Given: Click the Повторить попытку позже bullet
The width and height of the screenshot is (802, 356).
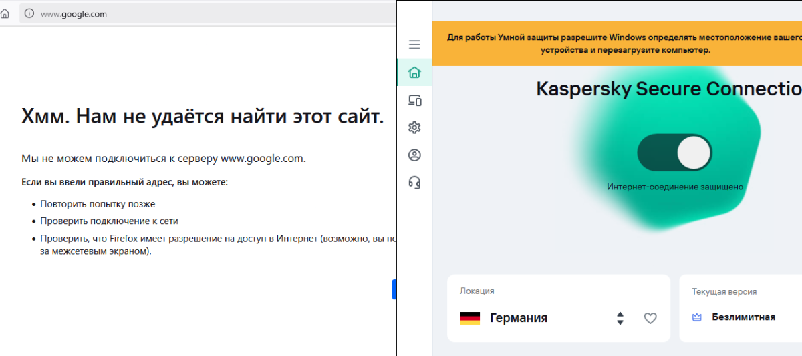Looking at the screenshot, I should pos(98,204).
